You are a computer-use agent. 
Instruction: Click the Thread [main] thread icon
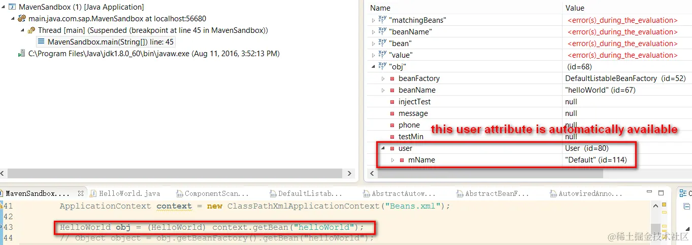[x=31, y=30]
